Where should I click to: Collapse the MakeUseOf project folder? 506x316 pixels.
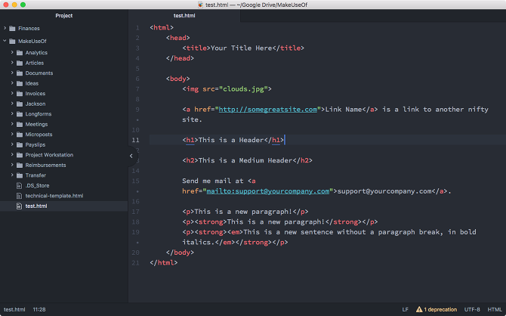click(5, 42)
